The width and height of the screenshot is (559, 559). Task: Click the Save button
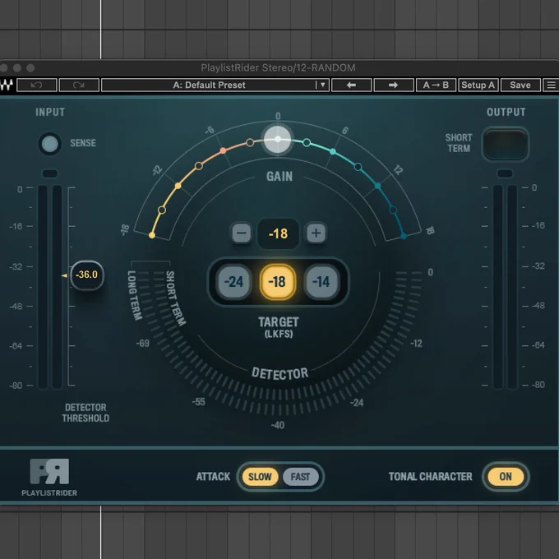[520, 85]
